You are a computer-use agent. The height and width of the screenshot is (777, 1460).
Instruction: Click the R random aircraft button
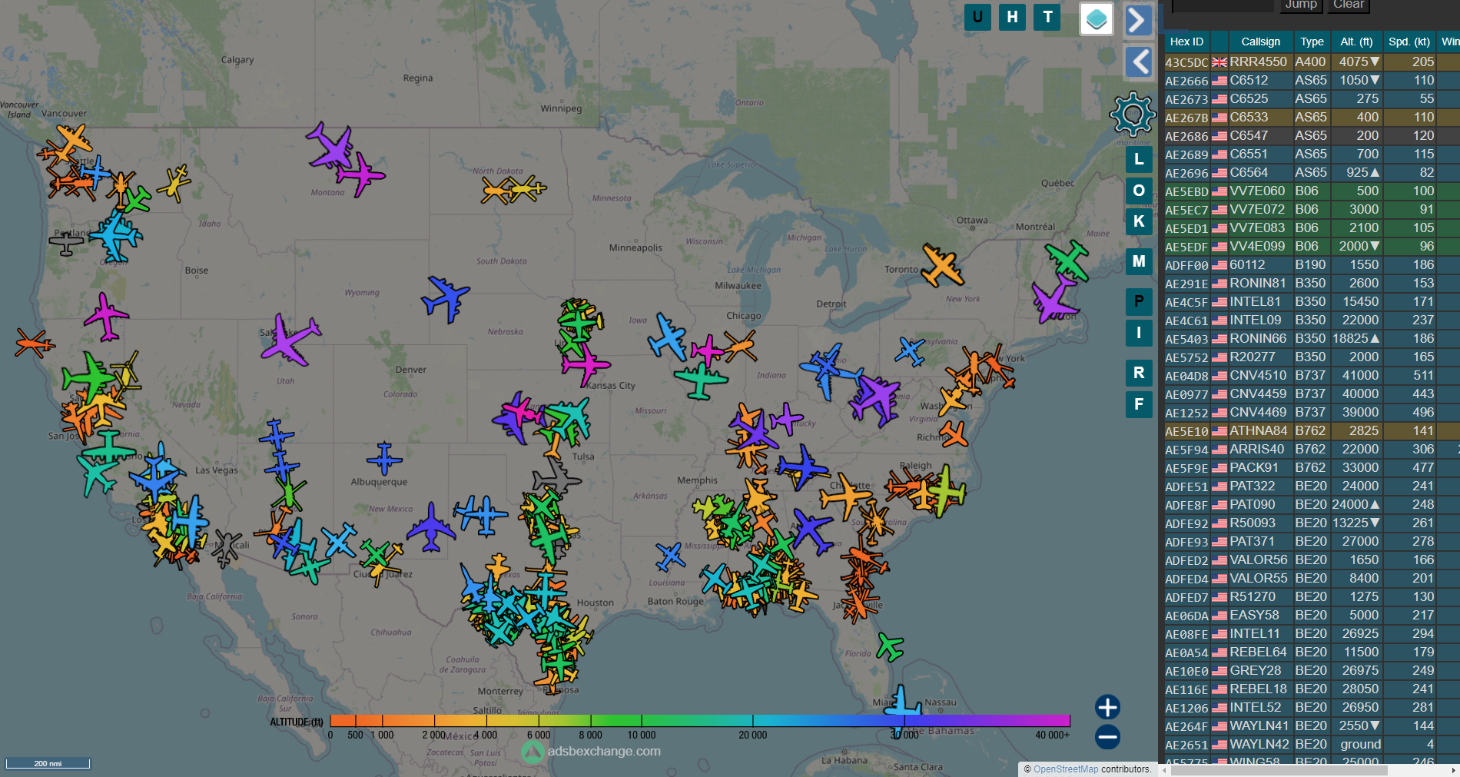pos(1139,373)
